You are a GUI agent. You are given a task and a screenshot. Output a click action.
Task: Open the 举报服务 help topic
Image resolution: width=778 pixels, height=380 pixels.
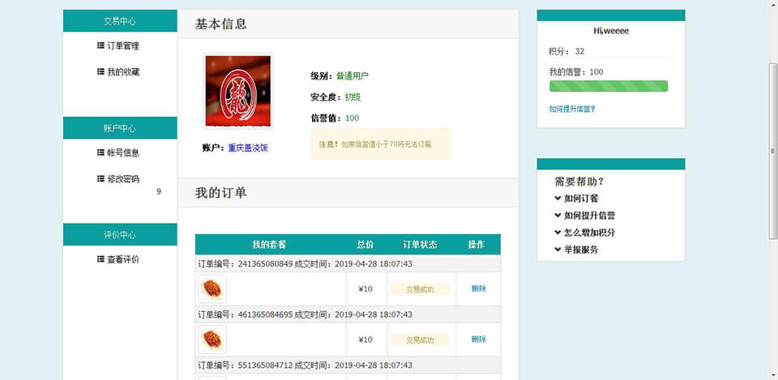(x=581, y=250)
